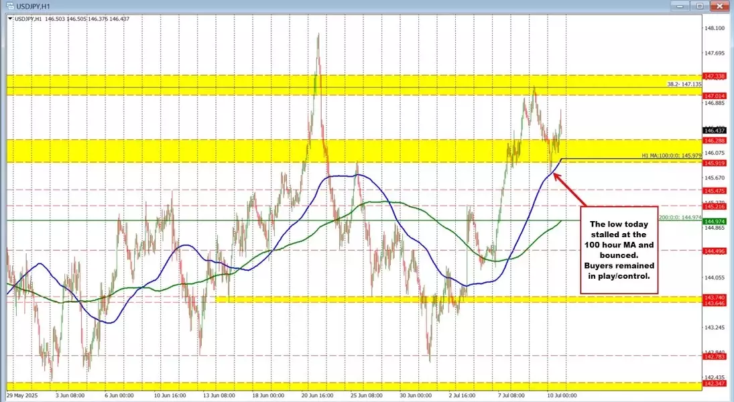The image size is (734, 402).
Task: Click price scale value 143.245
Action: [715, 328]
